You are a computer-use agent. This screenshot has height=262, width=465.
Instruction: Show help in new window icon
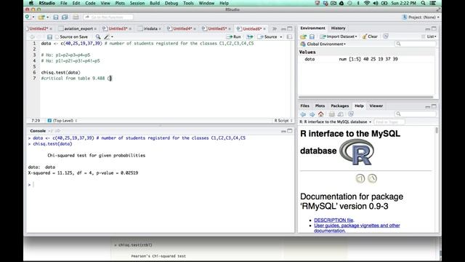pyautogui.click(x=341, y=114)
